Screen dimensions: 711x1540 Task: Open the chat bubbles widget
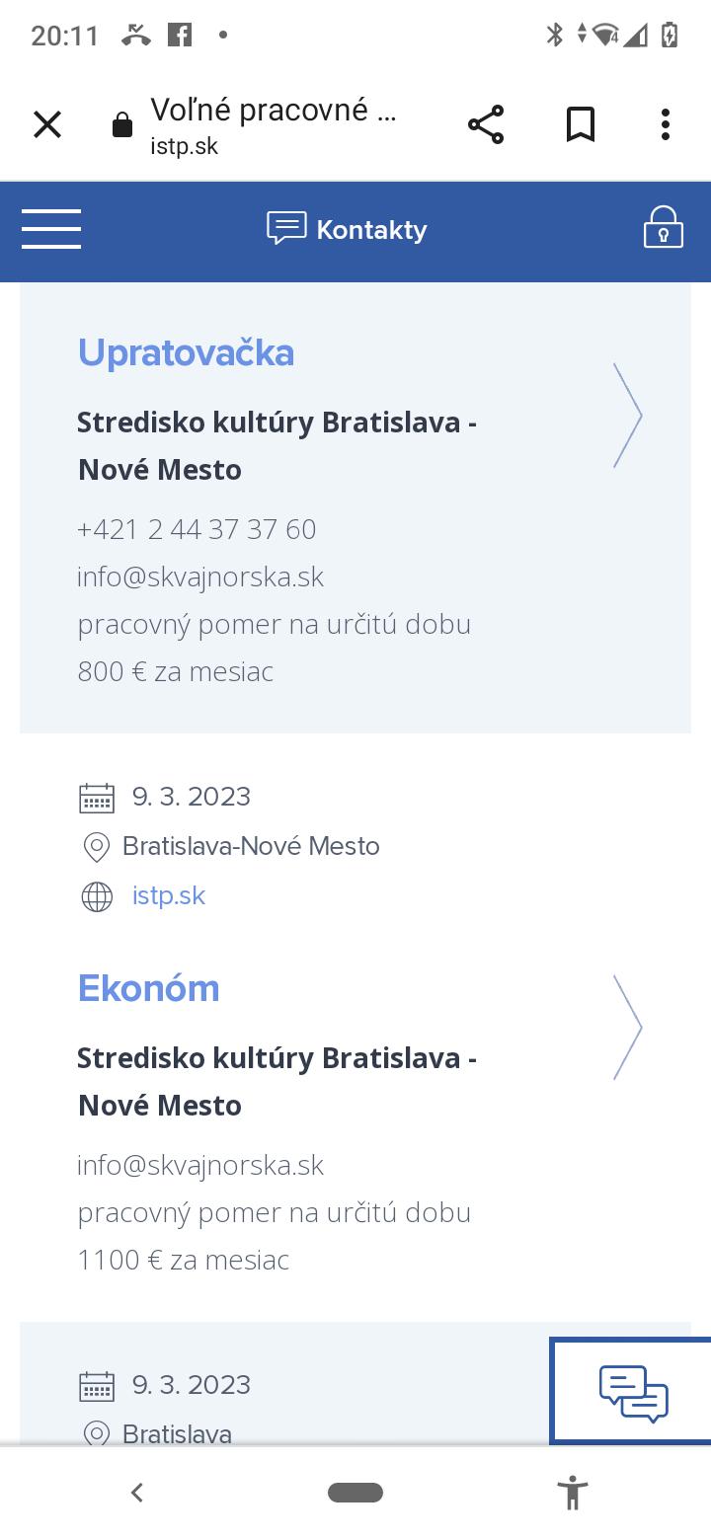tap(633, 1393)
